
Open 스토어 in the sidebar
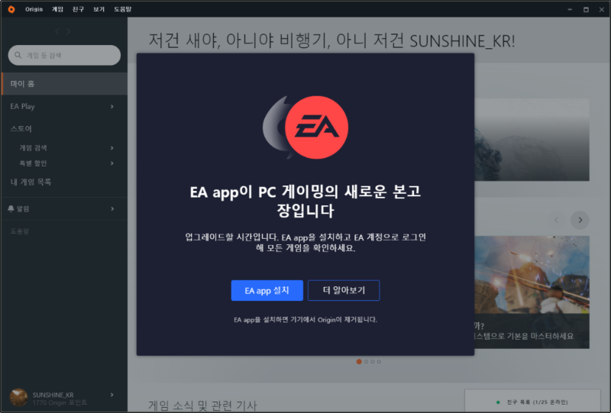coord(21,129)
